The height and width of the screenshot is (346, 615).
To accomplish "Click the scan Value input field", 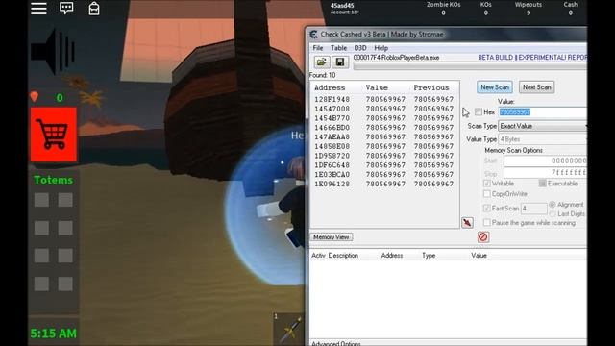I will pos(543,112).
